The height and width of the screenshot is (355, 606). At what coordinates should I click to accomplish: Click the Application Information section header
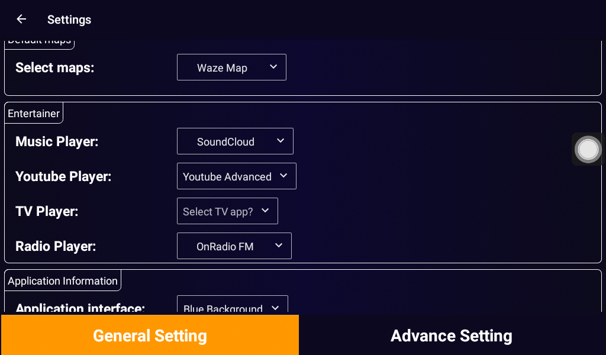click(63, 281)
